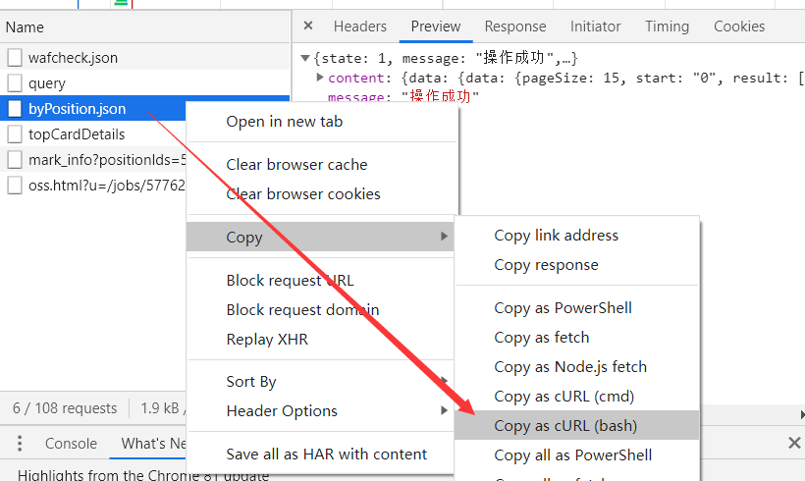This screenshot has width=805, height=481.
Task: Choose Copy as fetch option
Action: pyautogui.click(x=542, y=337)
